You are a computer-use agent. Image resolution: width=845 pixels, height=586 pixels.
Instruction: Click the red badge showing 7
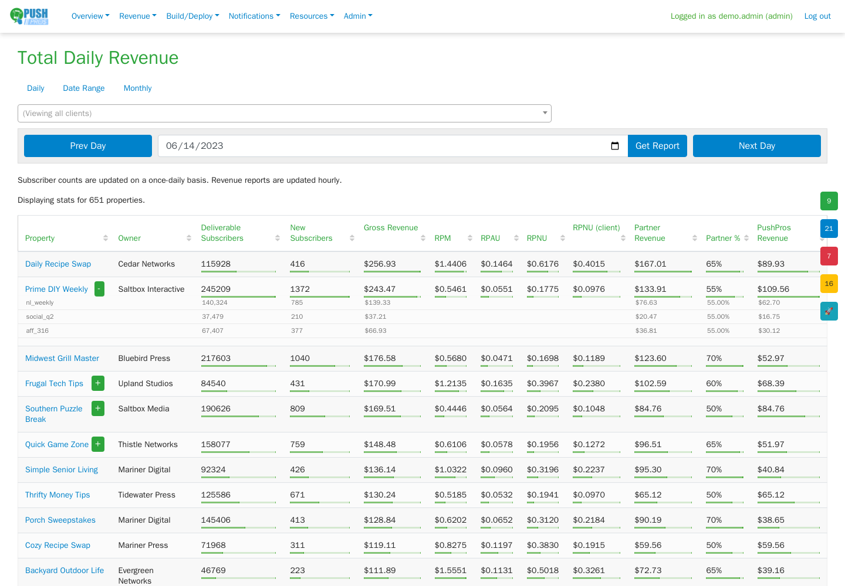point(829,256)
